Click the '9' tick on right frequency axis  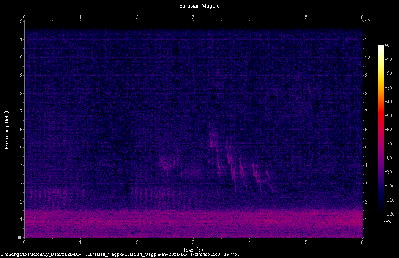(366, 76)
